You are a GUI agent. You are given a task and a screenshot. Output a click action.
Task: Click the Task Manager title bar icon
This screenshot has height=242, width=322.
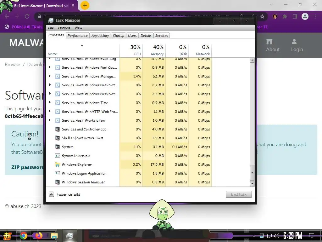[51, 20]
